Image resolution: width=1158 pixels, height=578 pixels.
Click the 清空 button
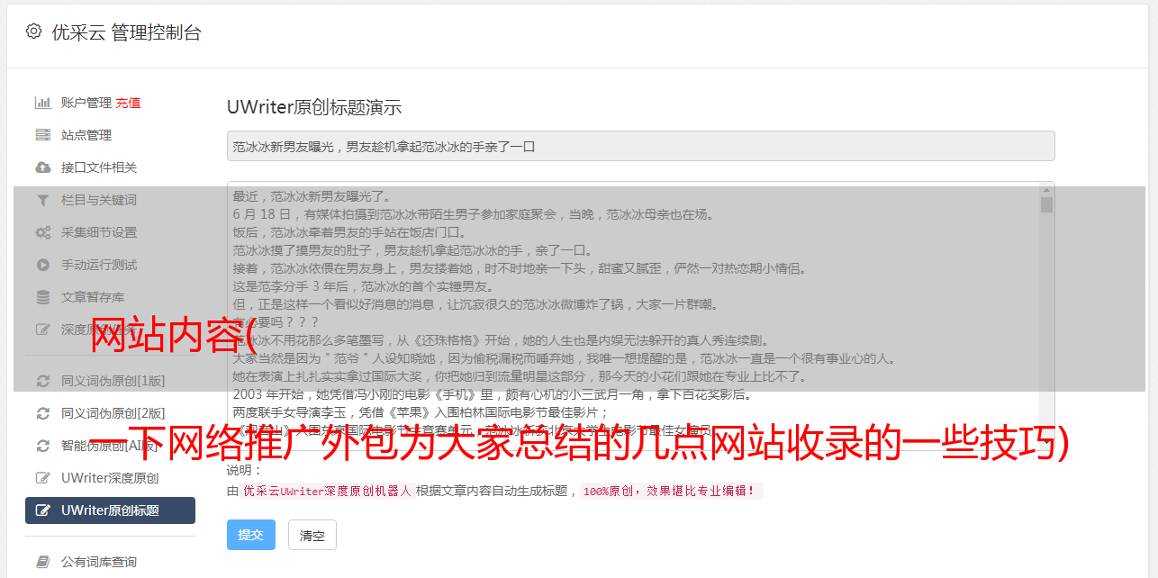pos(312,535)
